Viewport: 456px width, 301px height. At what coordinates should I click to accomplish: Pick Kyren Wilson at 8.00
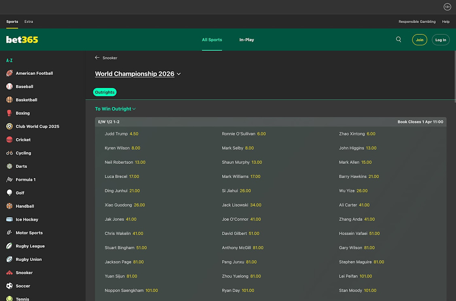point(123,148)
